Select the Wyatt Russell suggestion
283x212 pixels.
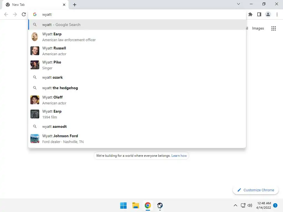[137, 51]
